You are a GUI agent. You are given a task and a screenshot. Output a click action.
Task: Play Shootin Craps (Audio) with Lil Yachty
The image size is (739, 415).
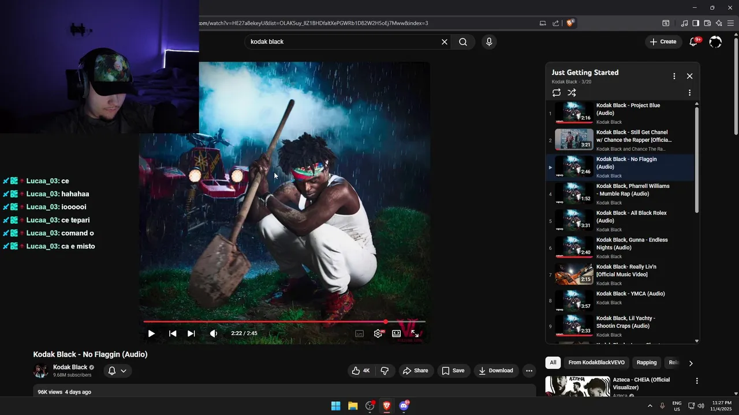(620, 326)
